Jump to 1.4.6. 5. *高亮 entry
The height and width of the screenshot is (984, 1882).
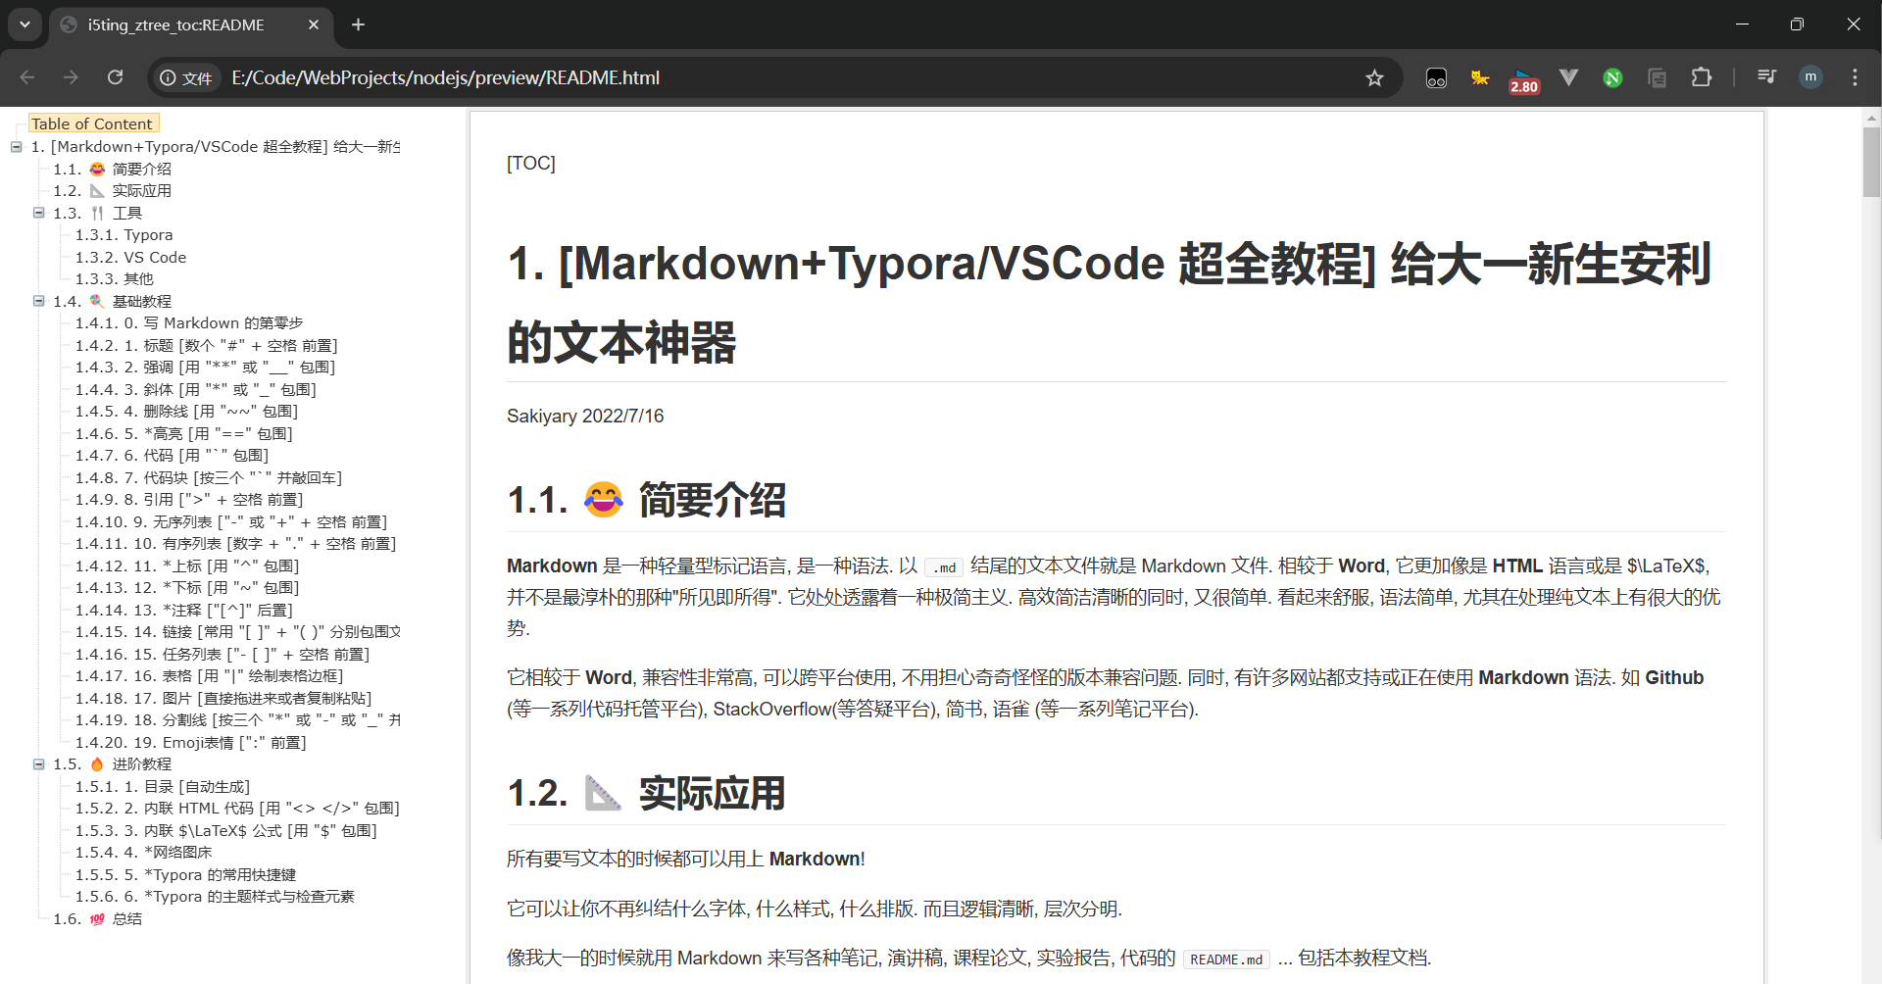coord(183,433)
